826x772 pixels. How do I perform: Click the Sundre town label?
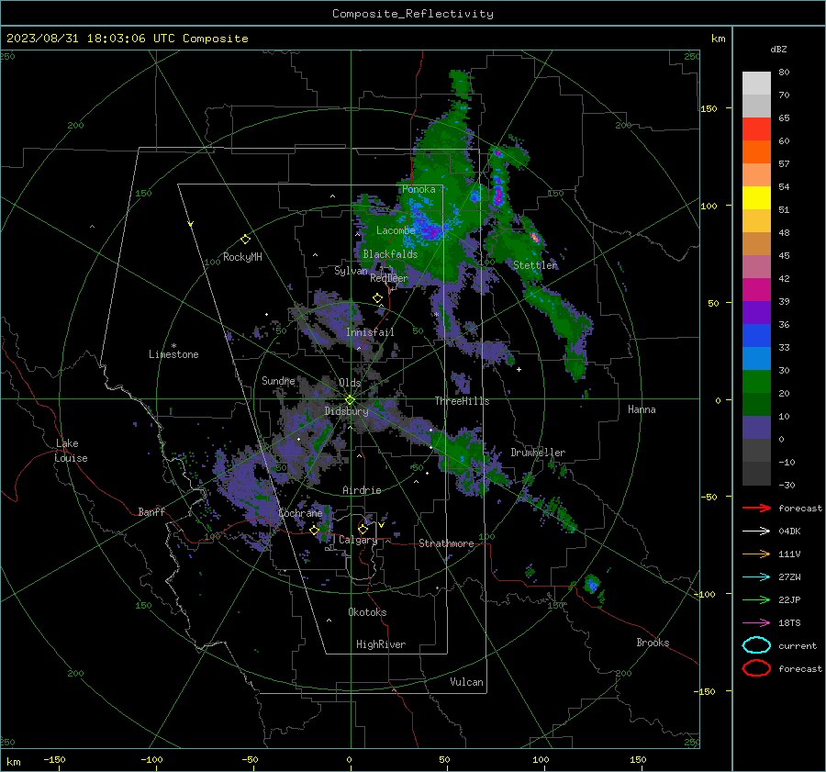[x=279, y=380]
